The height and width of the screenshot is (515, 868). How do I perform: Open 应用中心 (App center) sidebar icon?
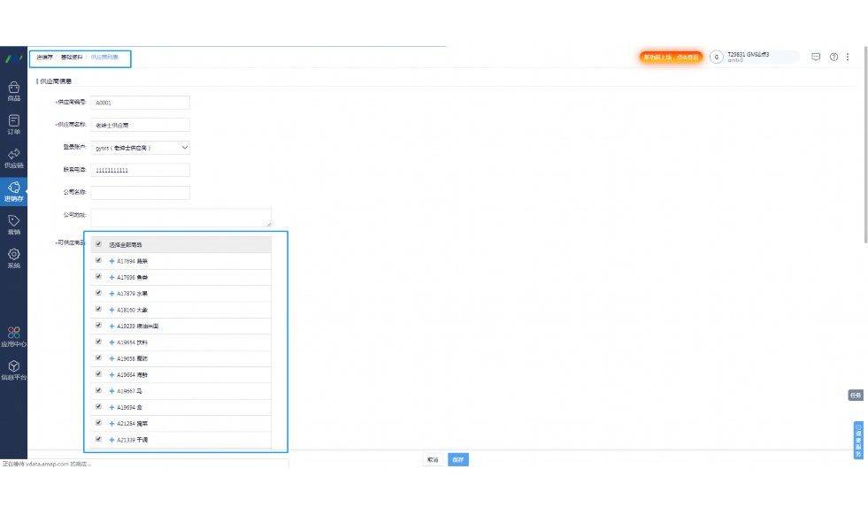click(13, 335)
